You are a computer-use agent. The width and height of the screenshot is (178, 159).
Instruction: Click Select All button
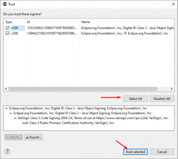[135, 99]
